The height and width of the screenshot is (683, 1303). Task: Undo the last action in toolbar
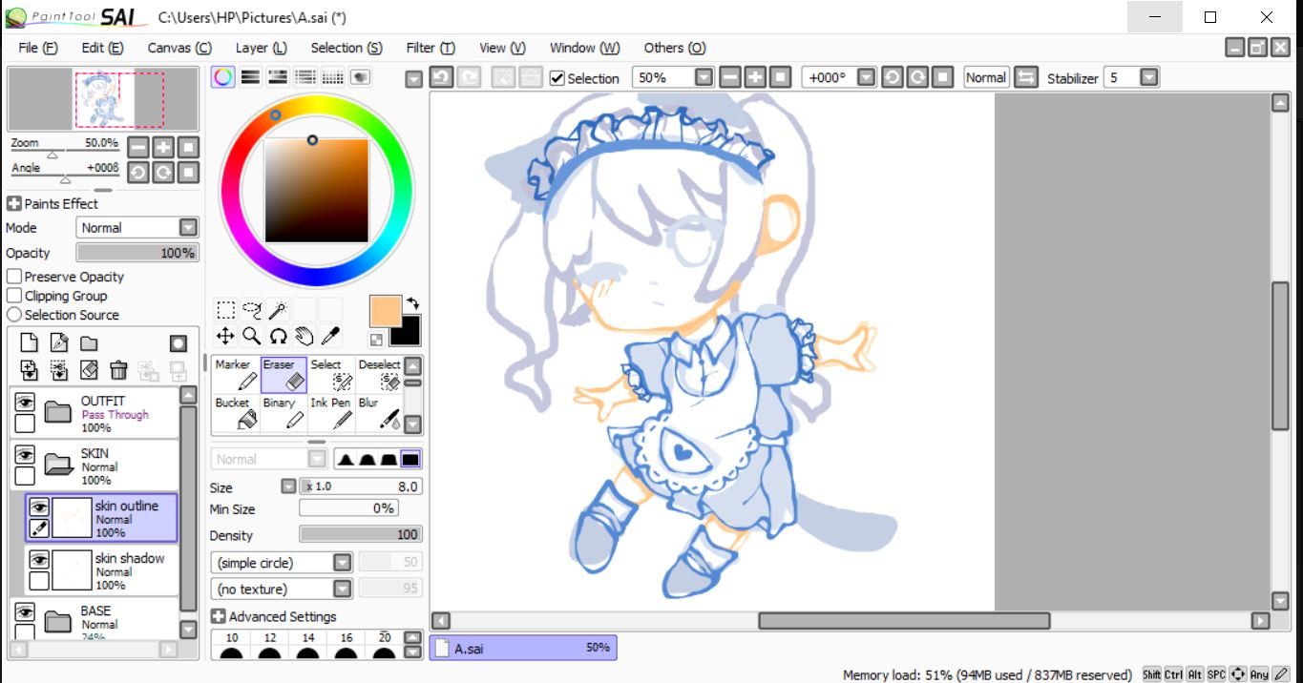coord(441,77)
